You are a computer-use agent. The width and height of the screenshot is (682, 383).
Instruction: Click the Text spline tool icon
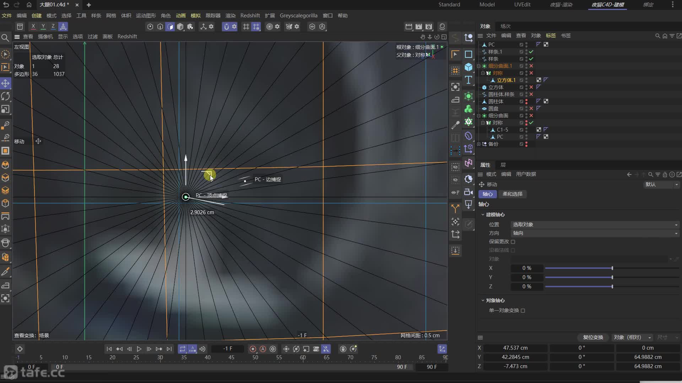(469, 80)
